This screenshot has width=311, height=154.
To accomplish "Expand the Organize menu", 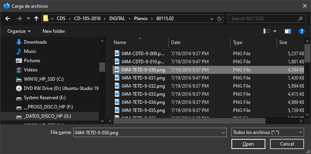I will point(19,31).
